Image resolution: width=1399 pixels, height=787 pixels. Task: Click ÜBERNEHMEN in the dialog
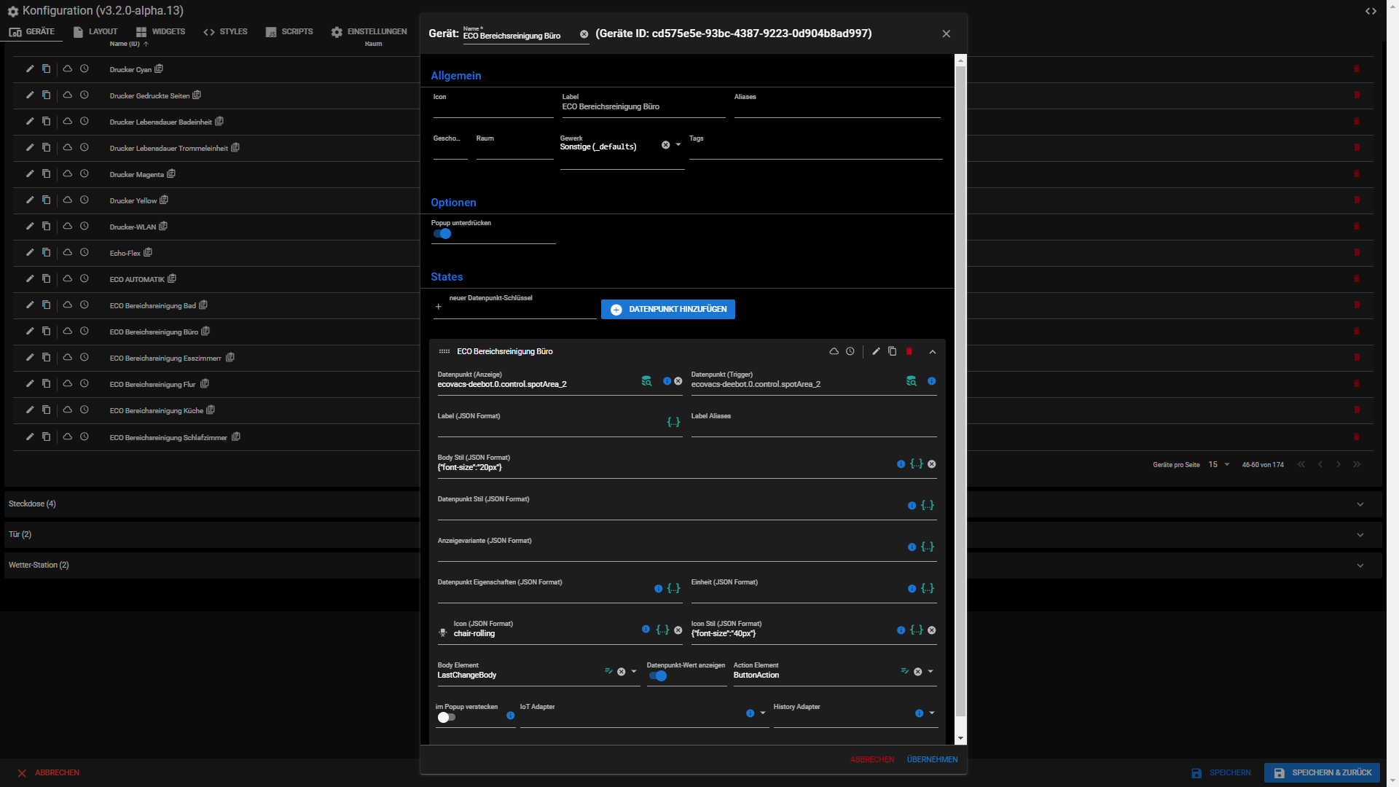(x=932, y=759)
